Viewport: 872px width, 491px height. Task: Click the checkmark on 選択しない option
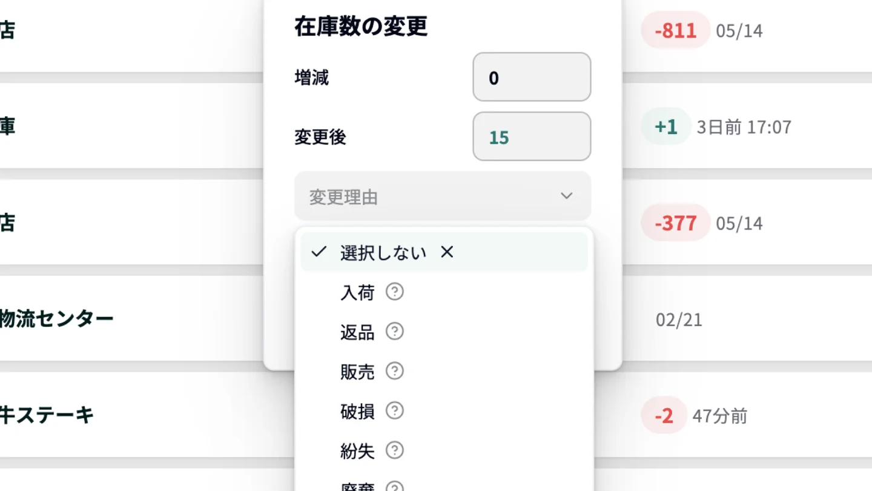click(x=319, y=252)
